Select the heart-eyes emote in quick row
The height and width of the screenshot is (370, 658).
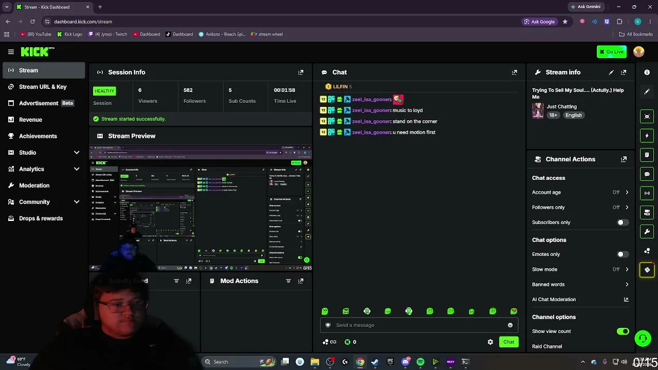tap(514, 311)
